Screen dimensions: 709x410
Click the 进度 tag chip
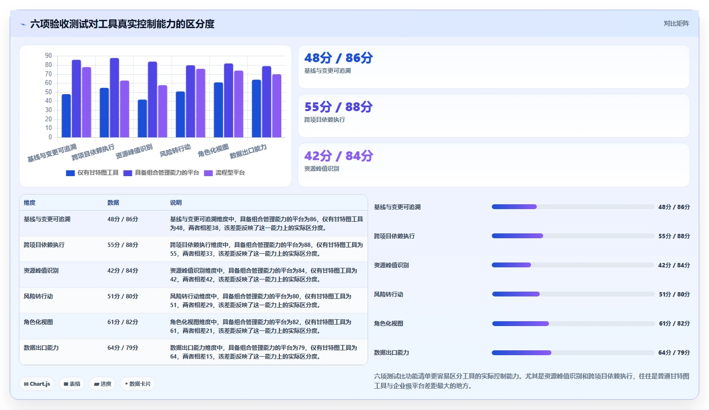tap(103, 384)
